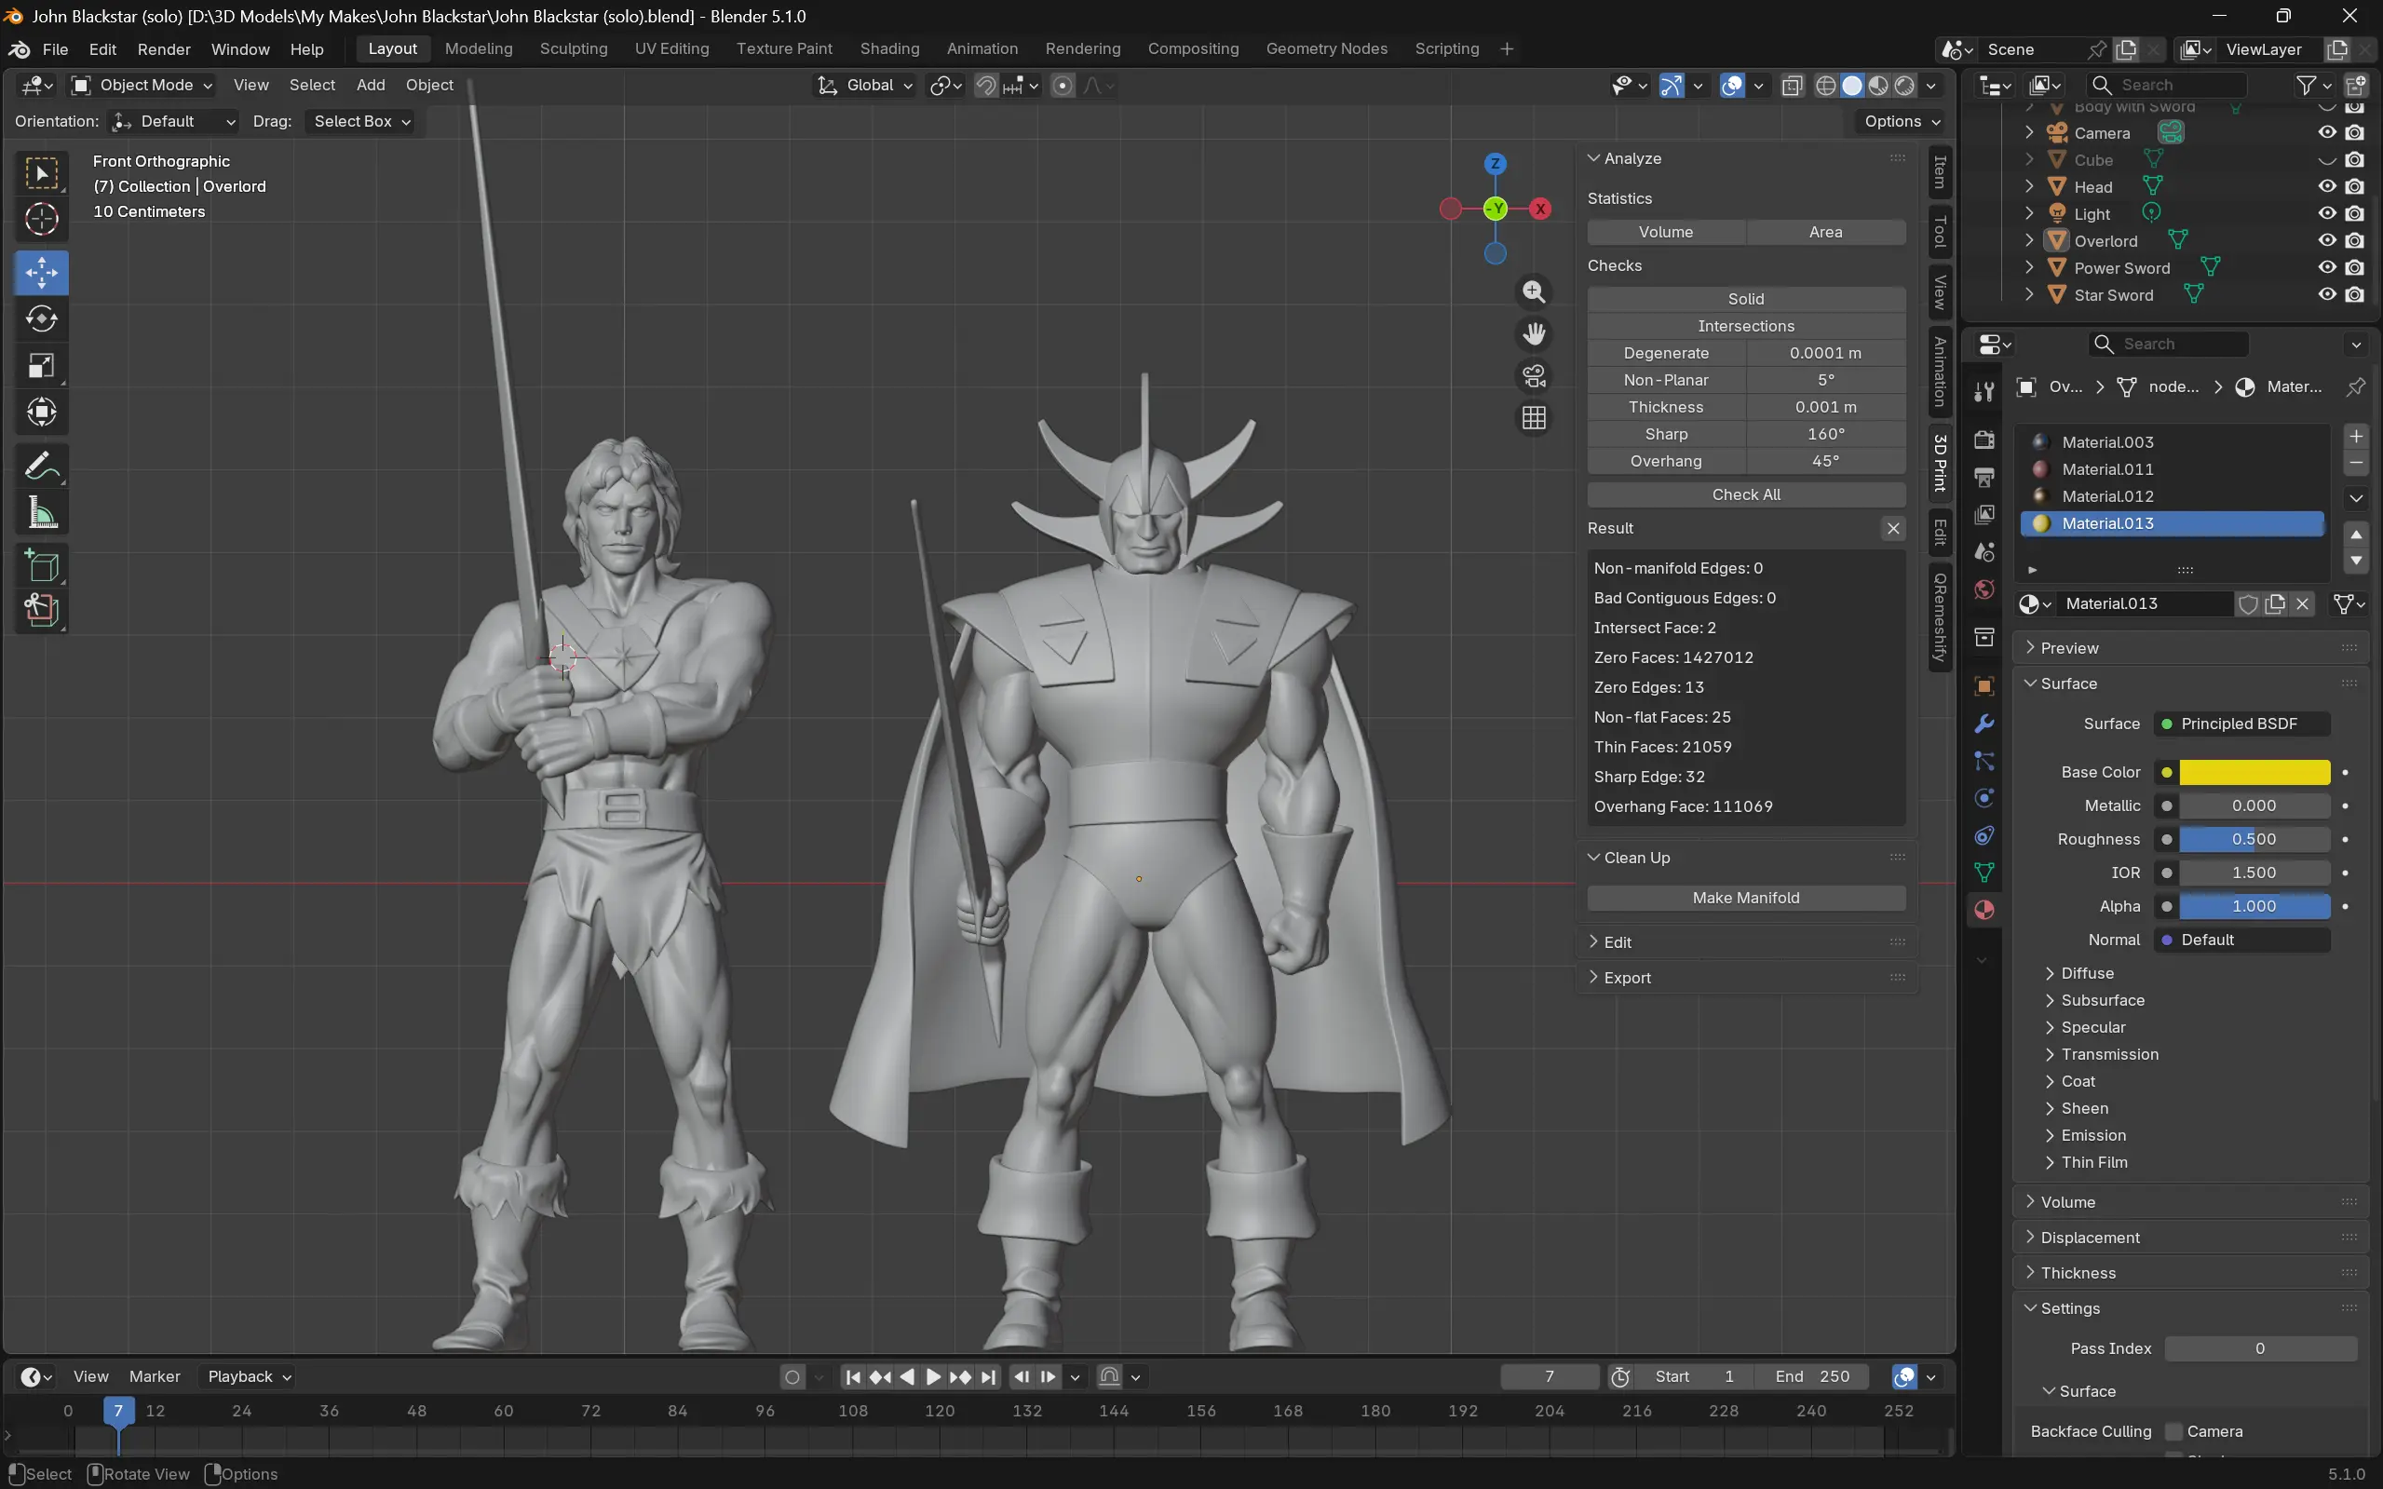Open the World properties tab icon
Viewport: 2383px width, 1489px height.
[1984, 589]
